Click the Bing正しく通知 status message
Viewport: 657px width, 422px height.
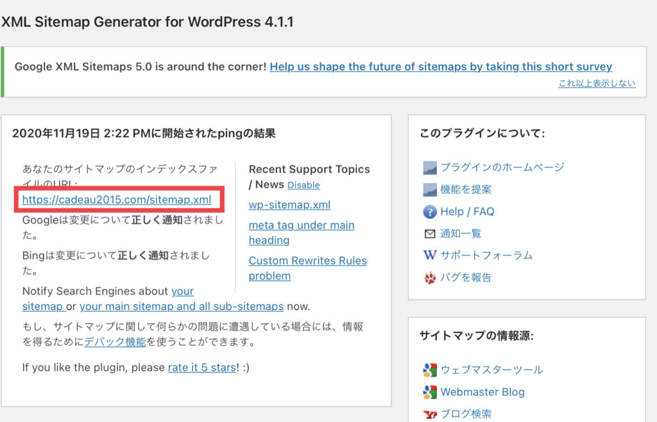116,263
